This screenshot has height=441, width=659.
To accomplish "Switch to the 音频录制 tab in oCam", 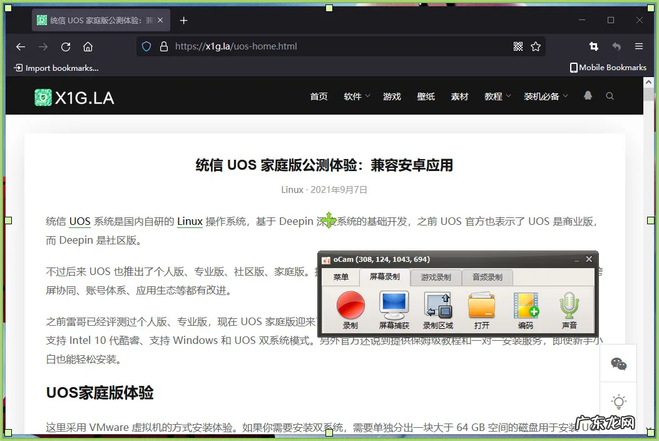I will pyautogui.click(x=488, y=277).
